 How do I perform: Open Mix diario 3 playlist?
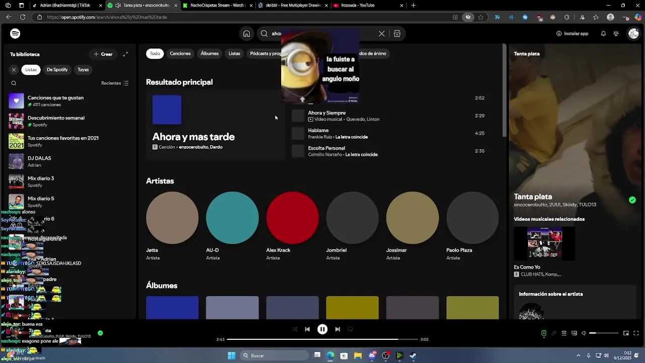[x=70, y=181]
